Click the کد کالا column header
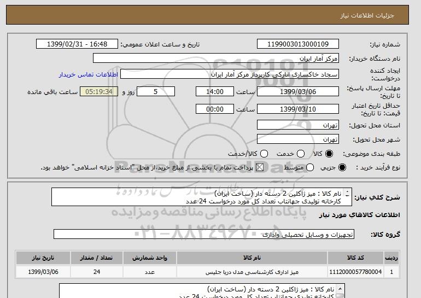Viewport: 421px width, 298px height. point(355,258)
